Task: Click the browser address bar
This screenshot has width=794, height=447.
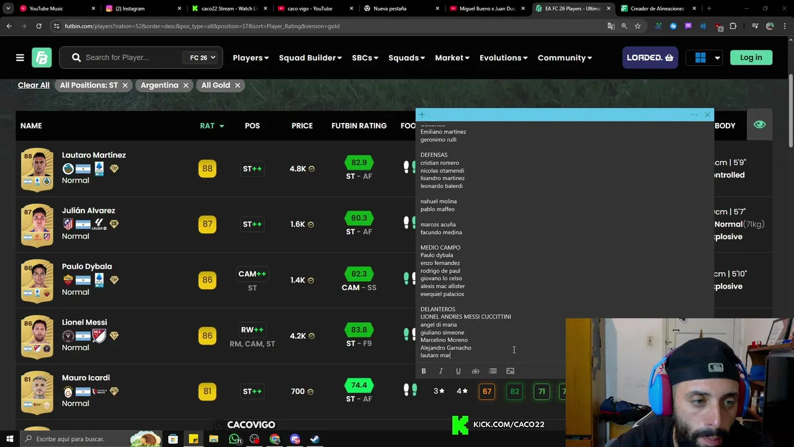Action: tap(329, 26)
